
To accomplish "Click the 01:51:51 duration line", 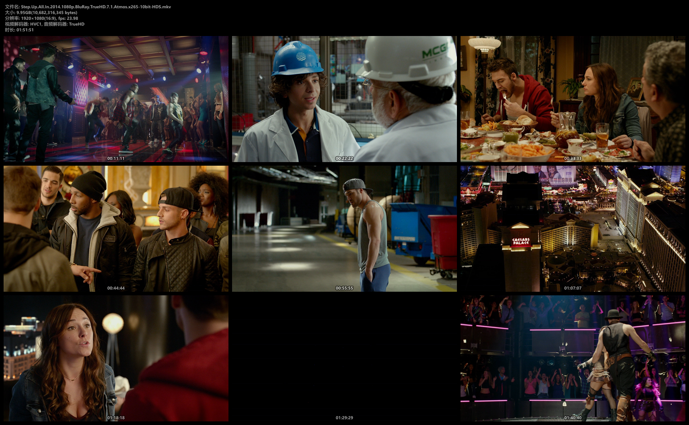I will tap(19, 30).
